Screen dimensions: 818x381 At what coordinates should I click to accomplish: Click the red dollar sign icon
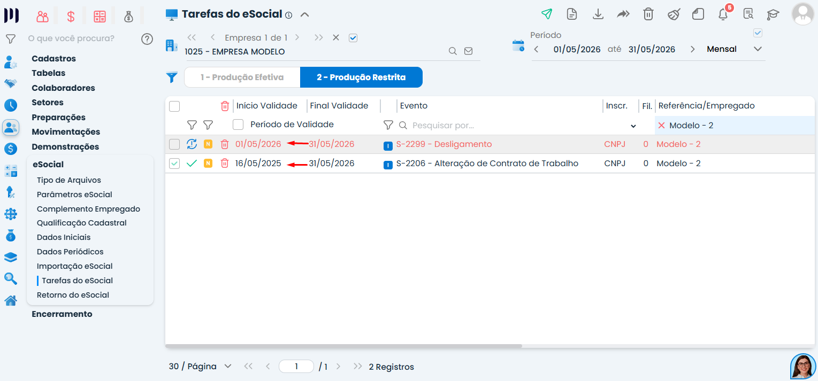[x=71, y=17]
